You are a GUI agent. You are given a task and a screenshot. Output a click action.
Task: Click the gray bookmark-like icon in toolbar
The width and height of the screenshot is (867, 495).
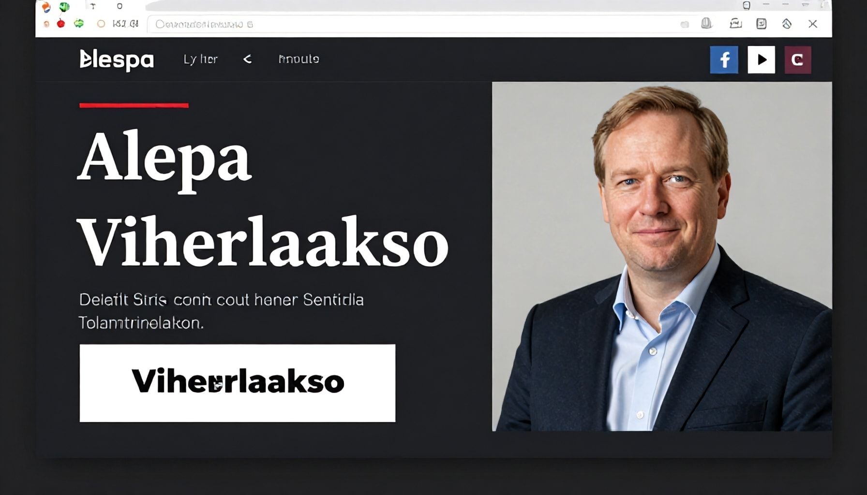706,23
